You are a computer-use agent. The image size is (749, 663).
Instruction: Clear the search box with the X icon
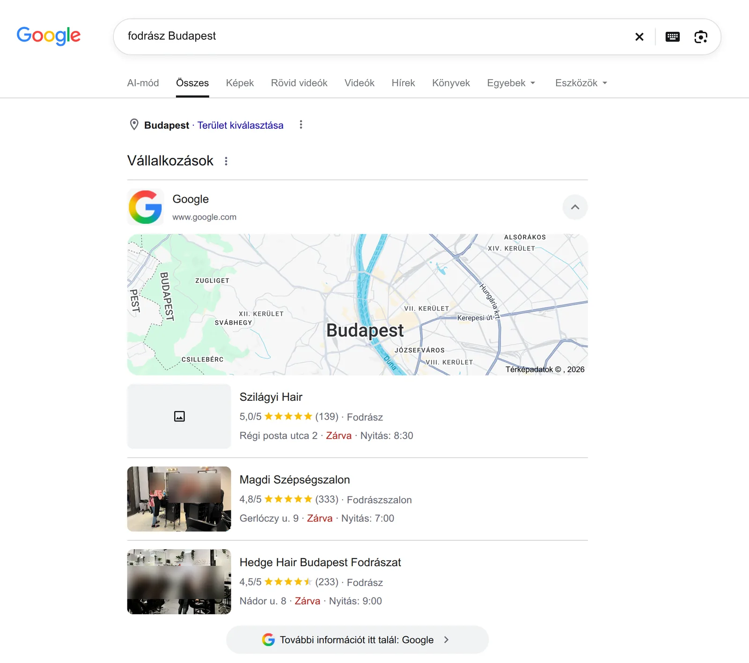click(639, 37)
